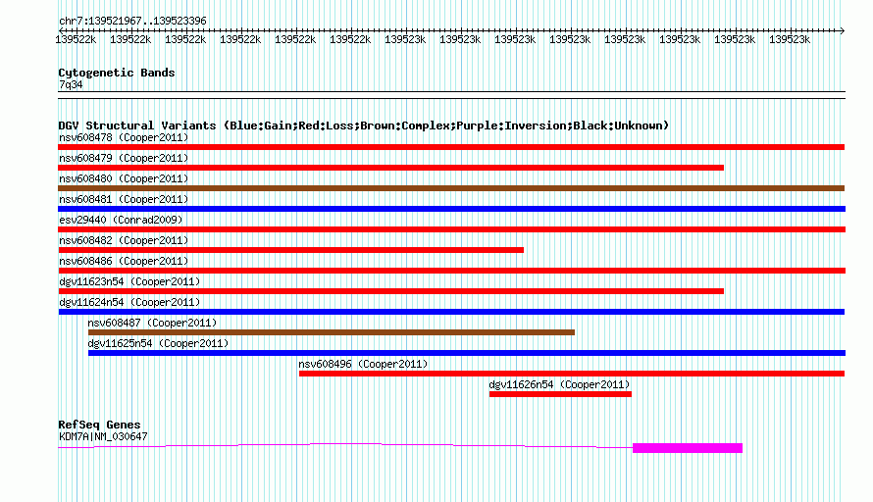Select the nsv608479 red loss bar

pos(390,168)
